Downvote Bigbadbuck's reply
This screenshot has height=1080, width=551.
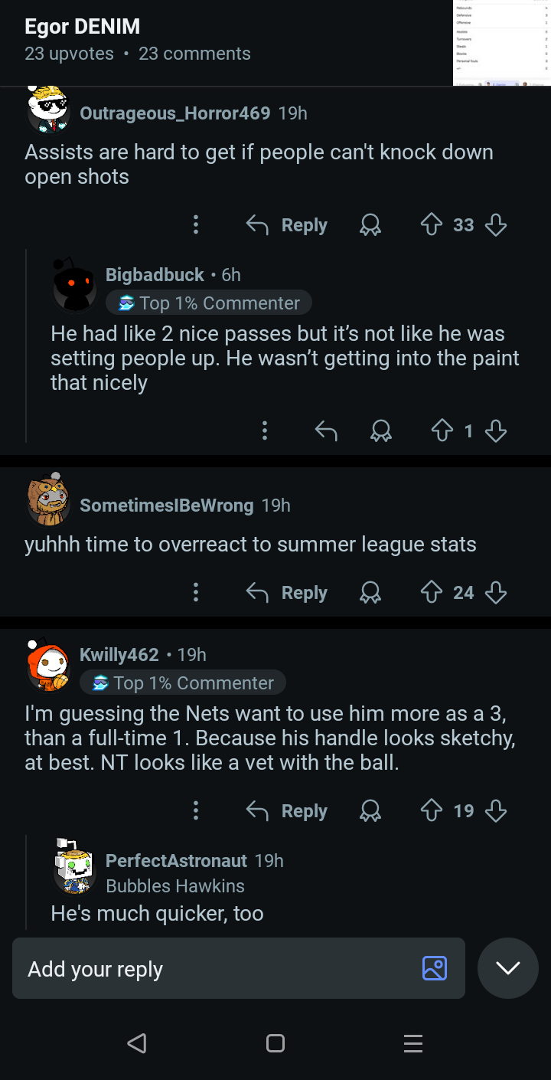496,431
